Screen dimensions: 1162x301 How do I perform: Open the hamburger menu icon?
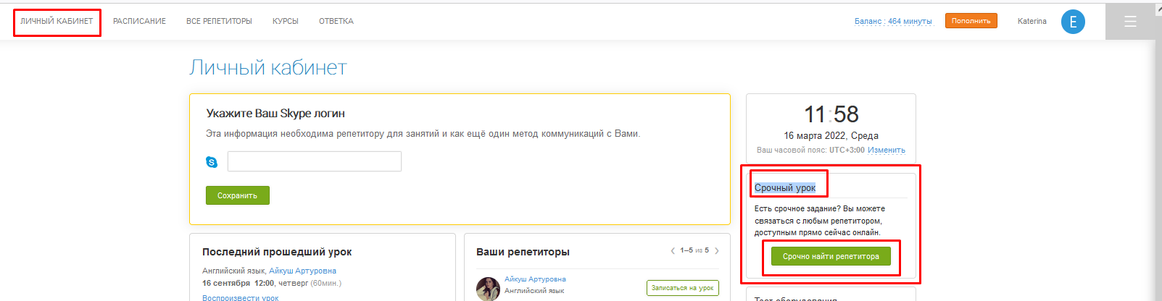[1130, 22]
